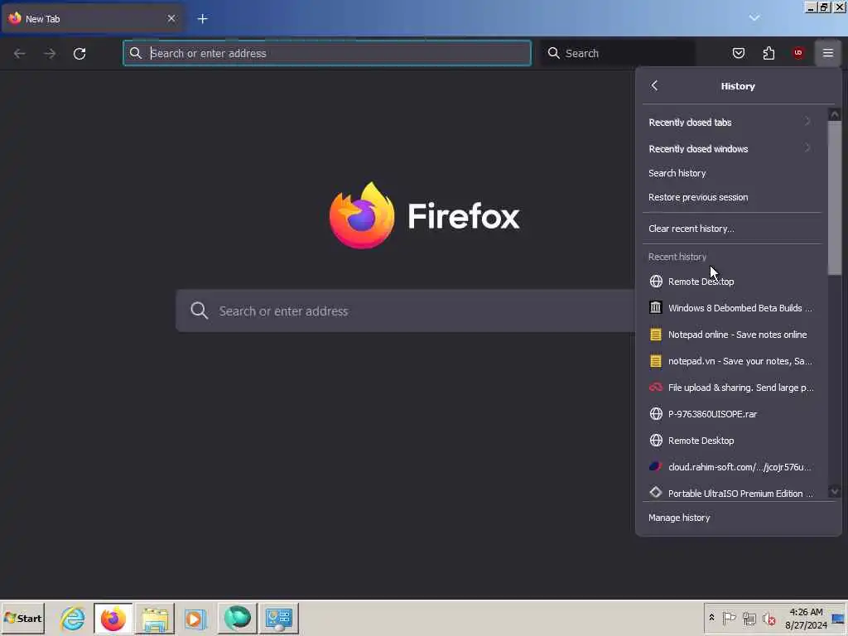Click Firefox taskbar icon

click(x=113, y=618)
